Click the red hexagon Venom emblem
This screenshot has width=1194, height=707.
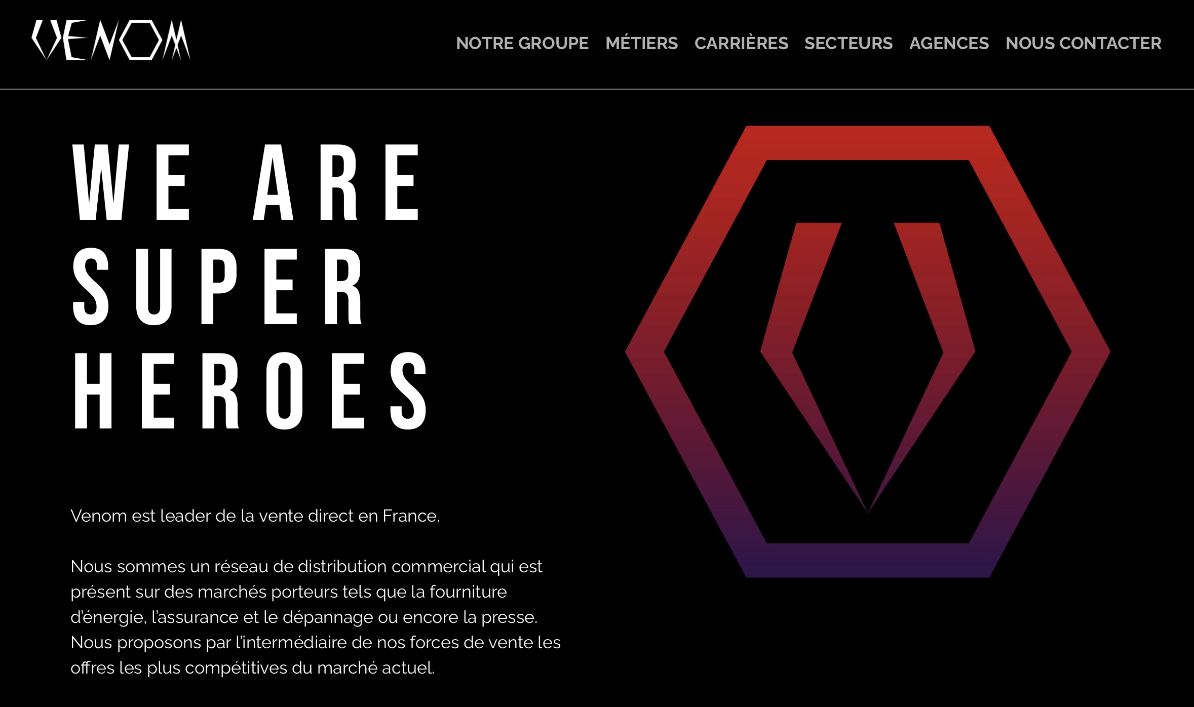click(868, 351)
